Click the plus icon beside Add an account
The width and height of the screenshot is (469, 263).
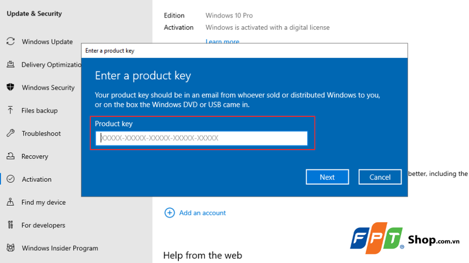(169, 213)
